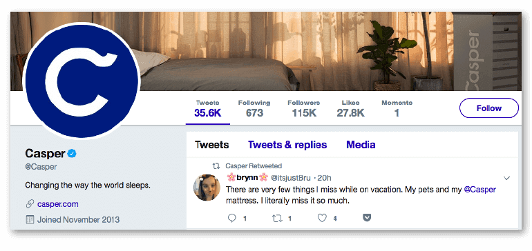Click the Pocket save icon under tweet

366,219
